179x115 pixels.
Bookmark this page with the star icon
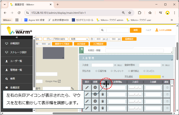pyautogui.click(x=130, y=13)
